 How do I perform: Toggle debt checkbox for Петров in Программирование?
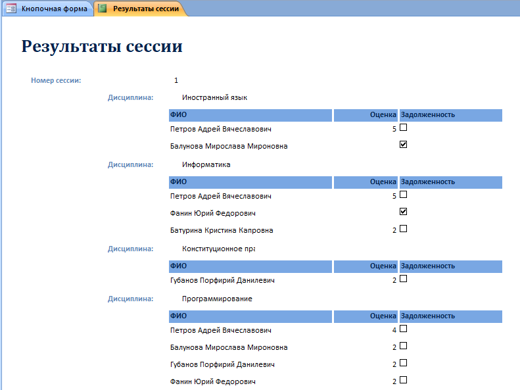tap(403, 328)
